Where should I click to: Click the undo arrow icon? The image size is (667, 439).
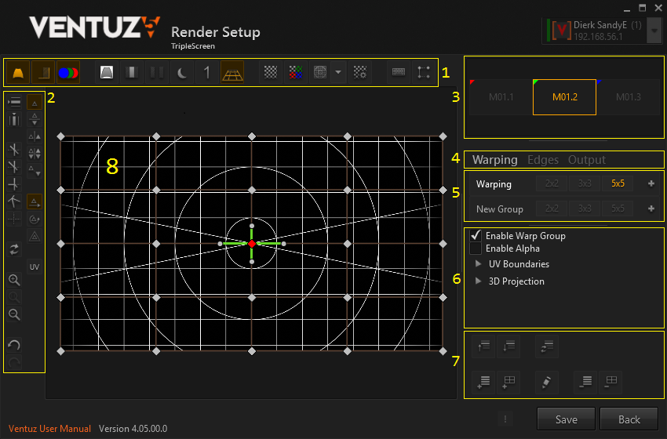(x=14, y=346)
